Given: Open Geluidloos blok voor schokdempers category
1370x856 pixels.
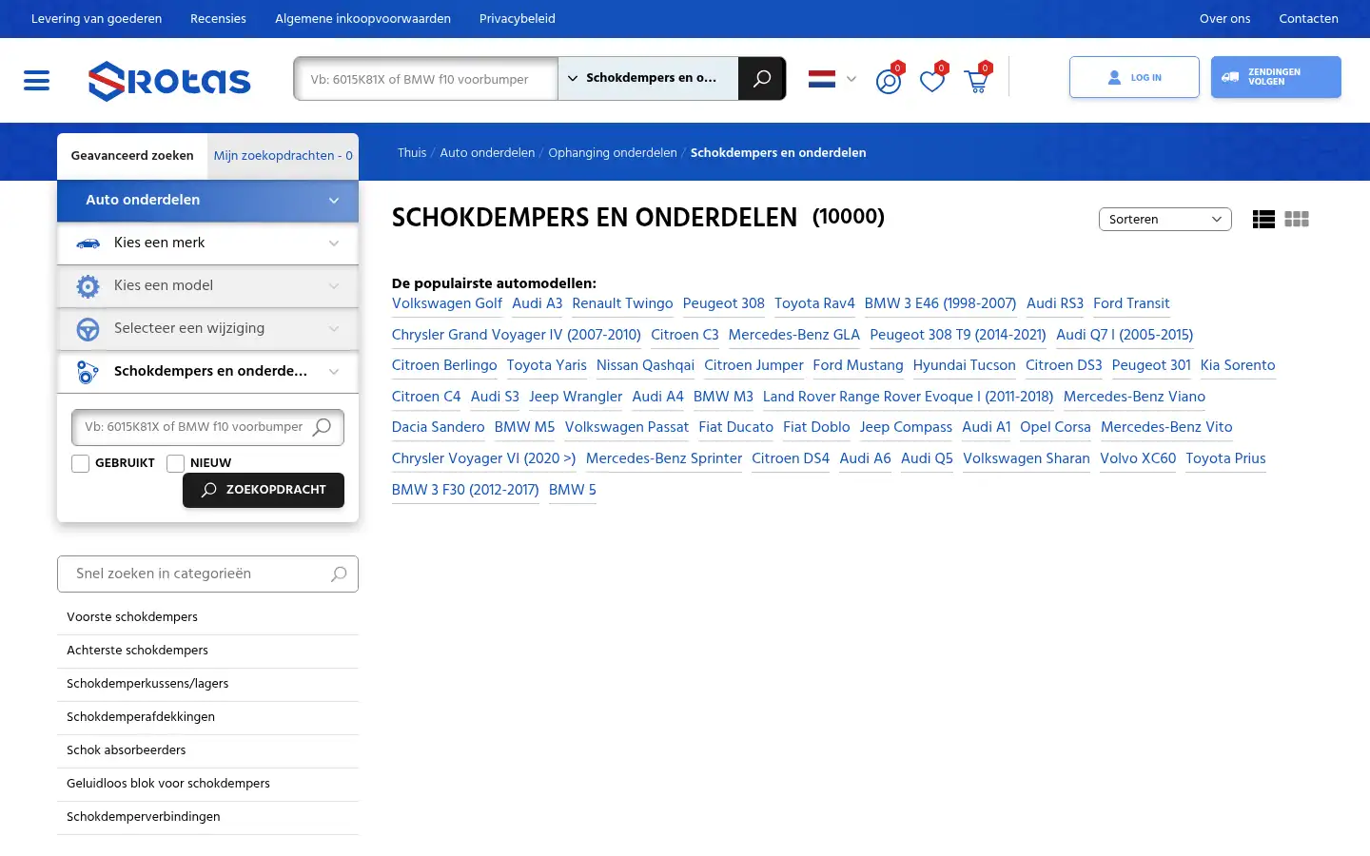Looking at the screenshot, I should (x=207, y=785).
